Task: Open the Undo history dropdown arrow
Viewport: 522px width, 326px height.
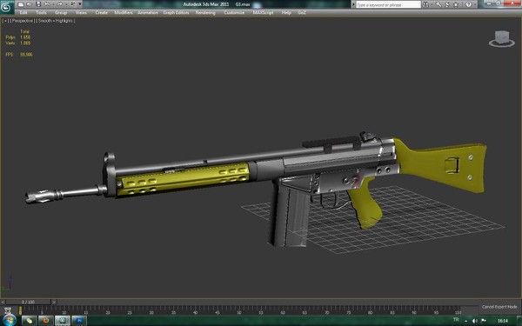Action: coord(53,4)
